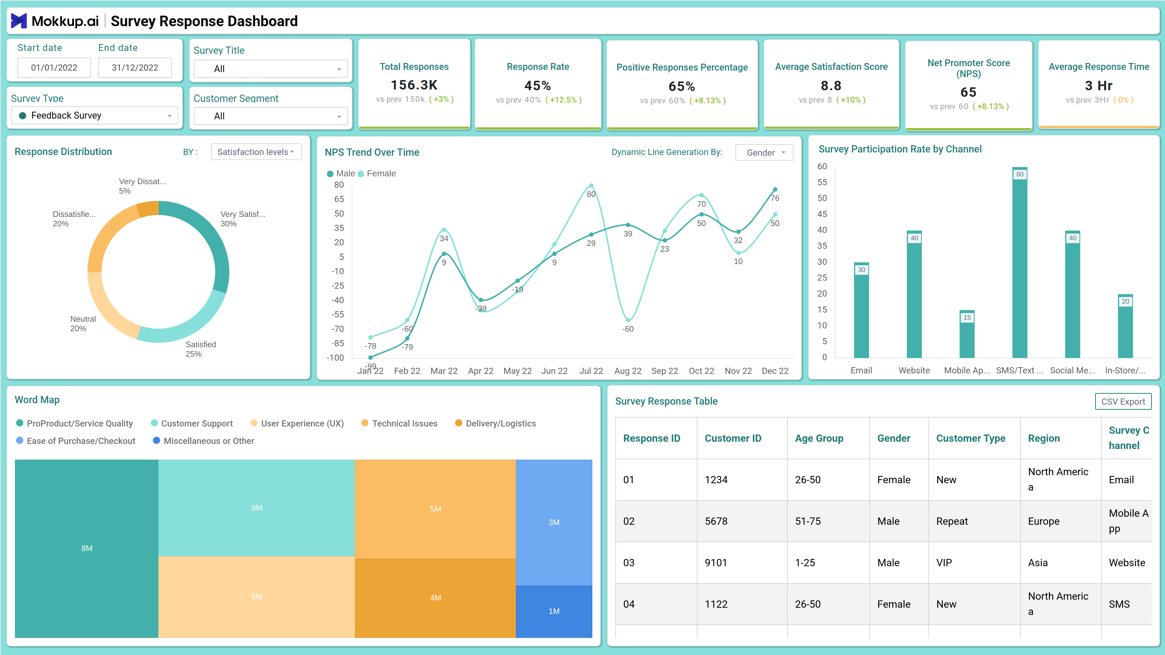Toggle Ease of Purchase/Checkout legend item
This screenshot has height=655, width=1165.
[x=75, y=441]
